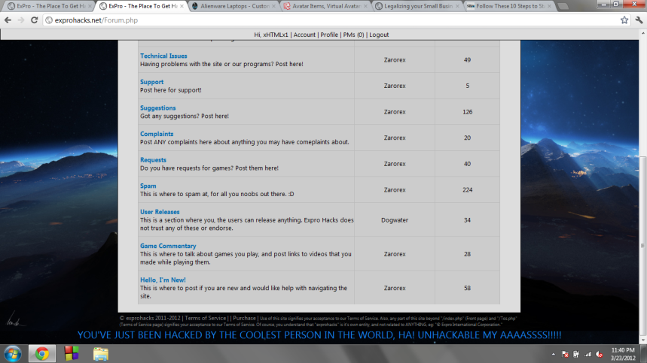The height and width of the screenshot is (363, 647).
Task: Show hidden icons in the system tray
Action: point(554,354)
